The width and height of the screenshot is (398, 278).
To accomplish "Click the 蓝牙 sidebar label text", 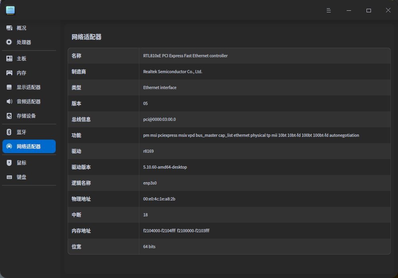I will coord(21,132).
